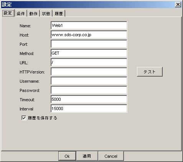Dismiss dialog with Cancel button
The image size is (183, 162).
tap(111, 156)
